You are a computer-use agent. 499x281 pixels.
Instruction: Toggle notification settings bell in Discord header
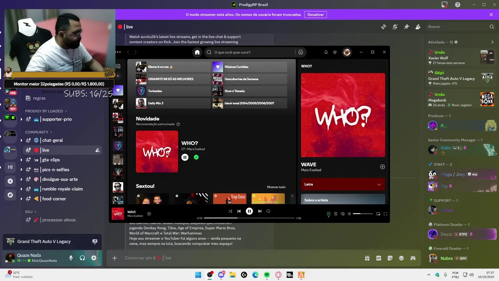(395, 27)
